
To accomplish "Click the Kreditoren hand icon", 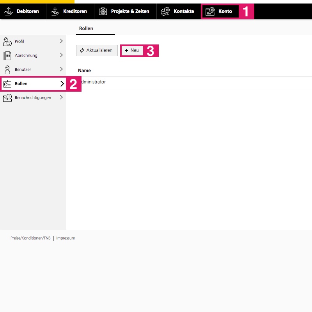I will pyautogui.click(x=55, y=11).
